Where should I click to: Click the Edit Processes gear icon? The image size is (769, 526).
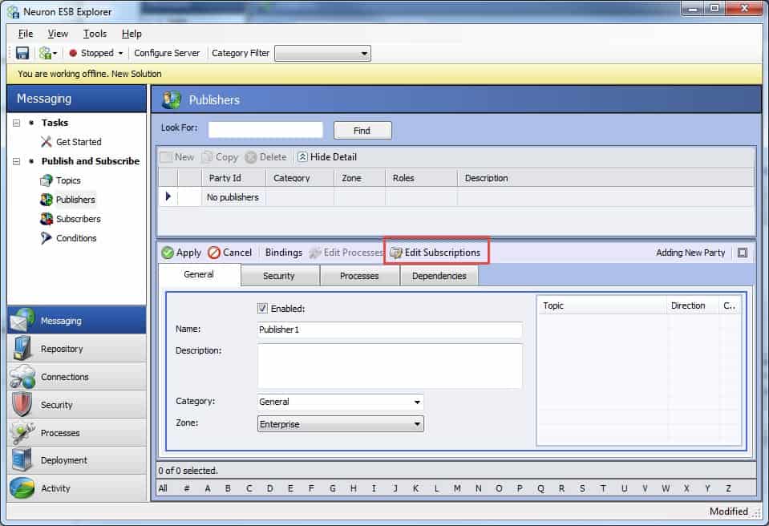[x=315, y=253]
